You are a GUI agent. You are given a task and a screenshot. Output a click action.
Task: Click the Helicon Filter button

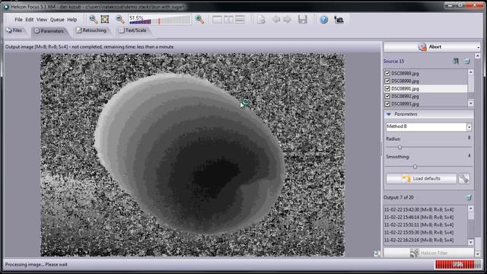(428, 253)
